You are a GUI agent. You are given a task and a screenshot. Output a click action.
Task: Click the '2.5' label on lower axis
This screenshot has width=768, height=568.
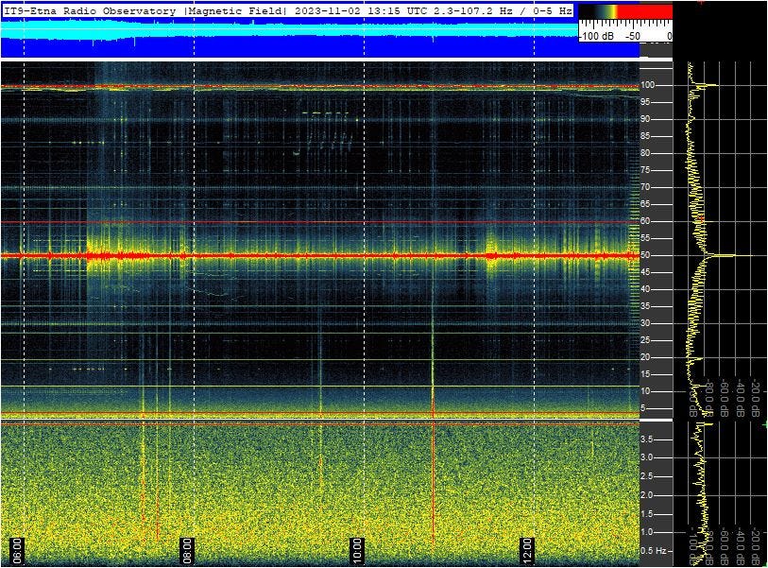[646, 476]
